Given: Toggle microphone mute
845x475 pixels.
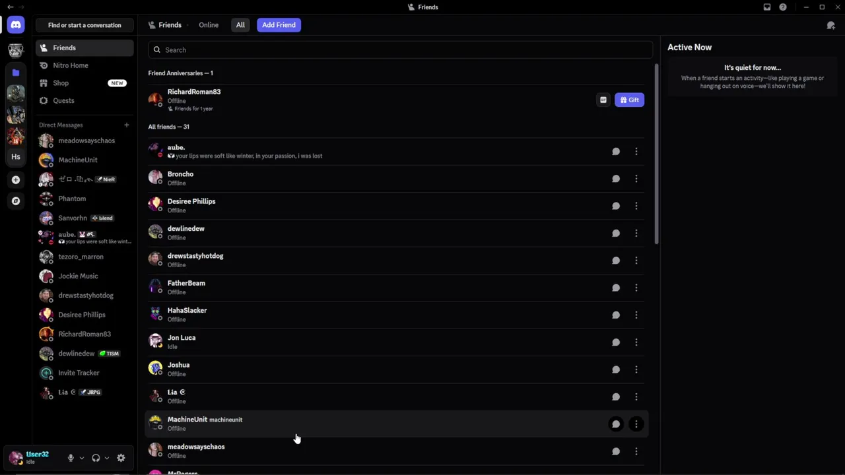Looking at the screenshot, I should point(71,458).
